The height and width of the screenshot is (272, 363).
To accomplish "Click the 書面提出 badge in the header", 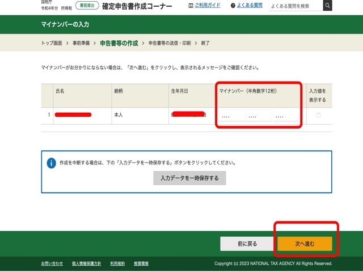I will click(87, 6).
